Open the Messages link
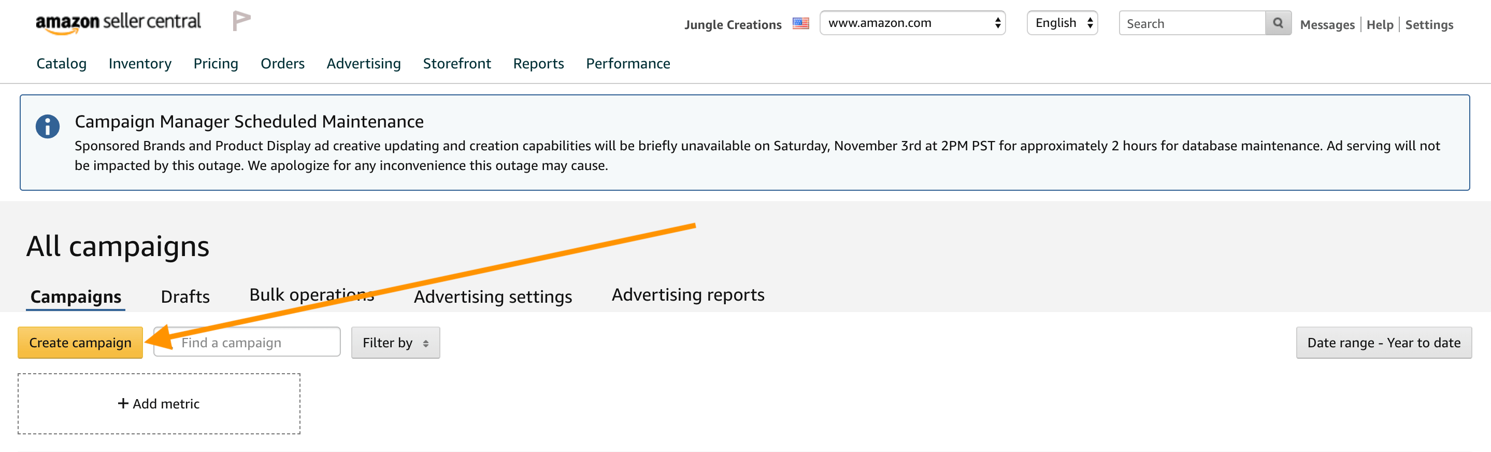1491x452 pixels. pos(1327,25)
